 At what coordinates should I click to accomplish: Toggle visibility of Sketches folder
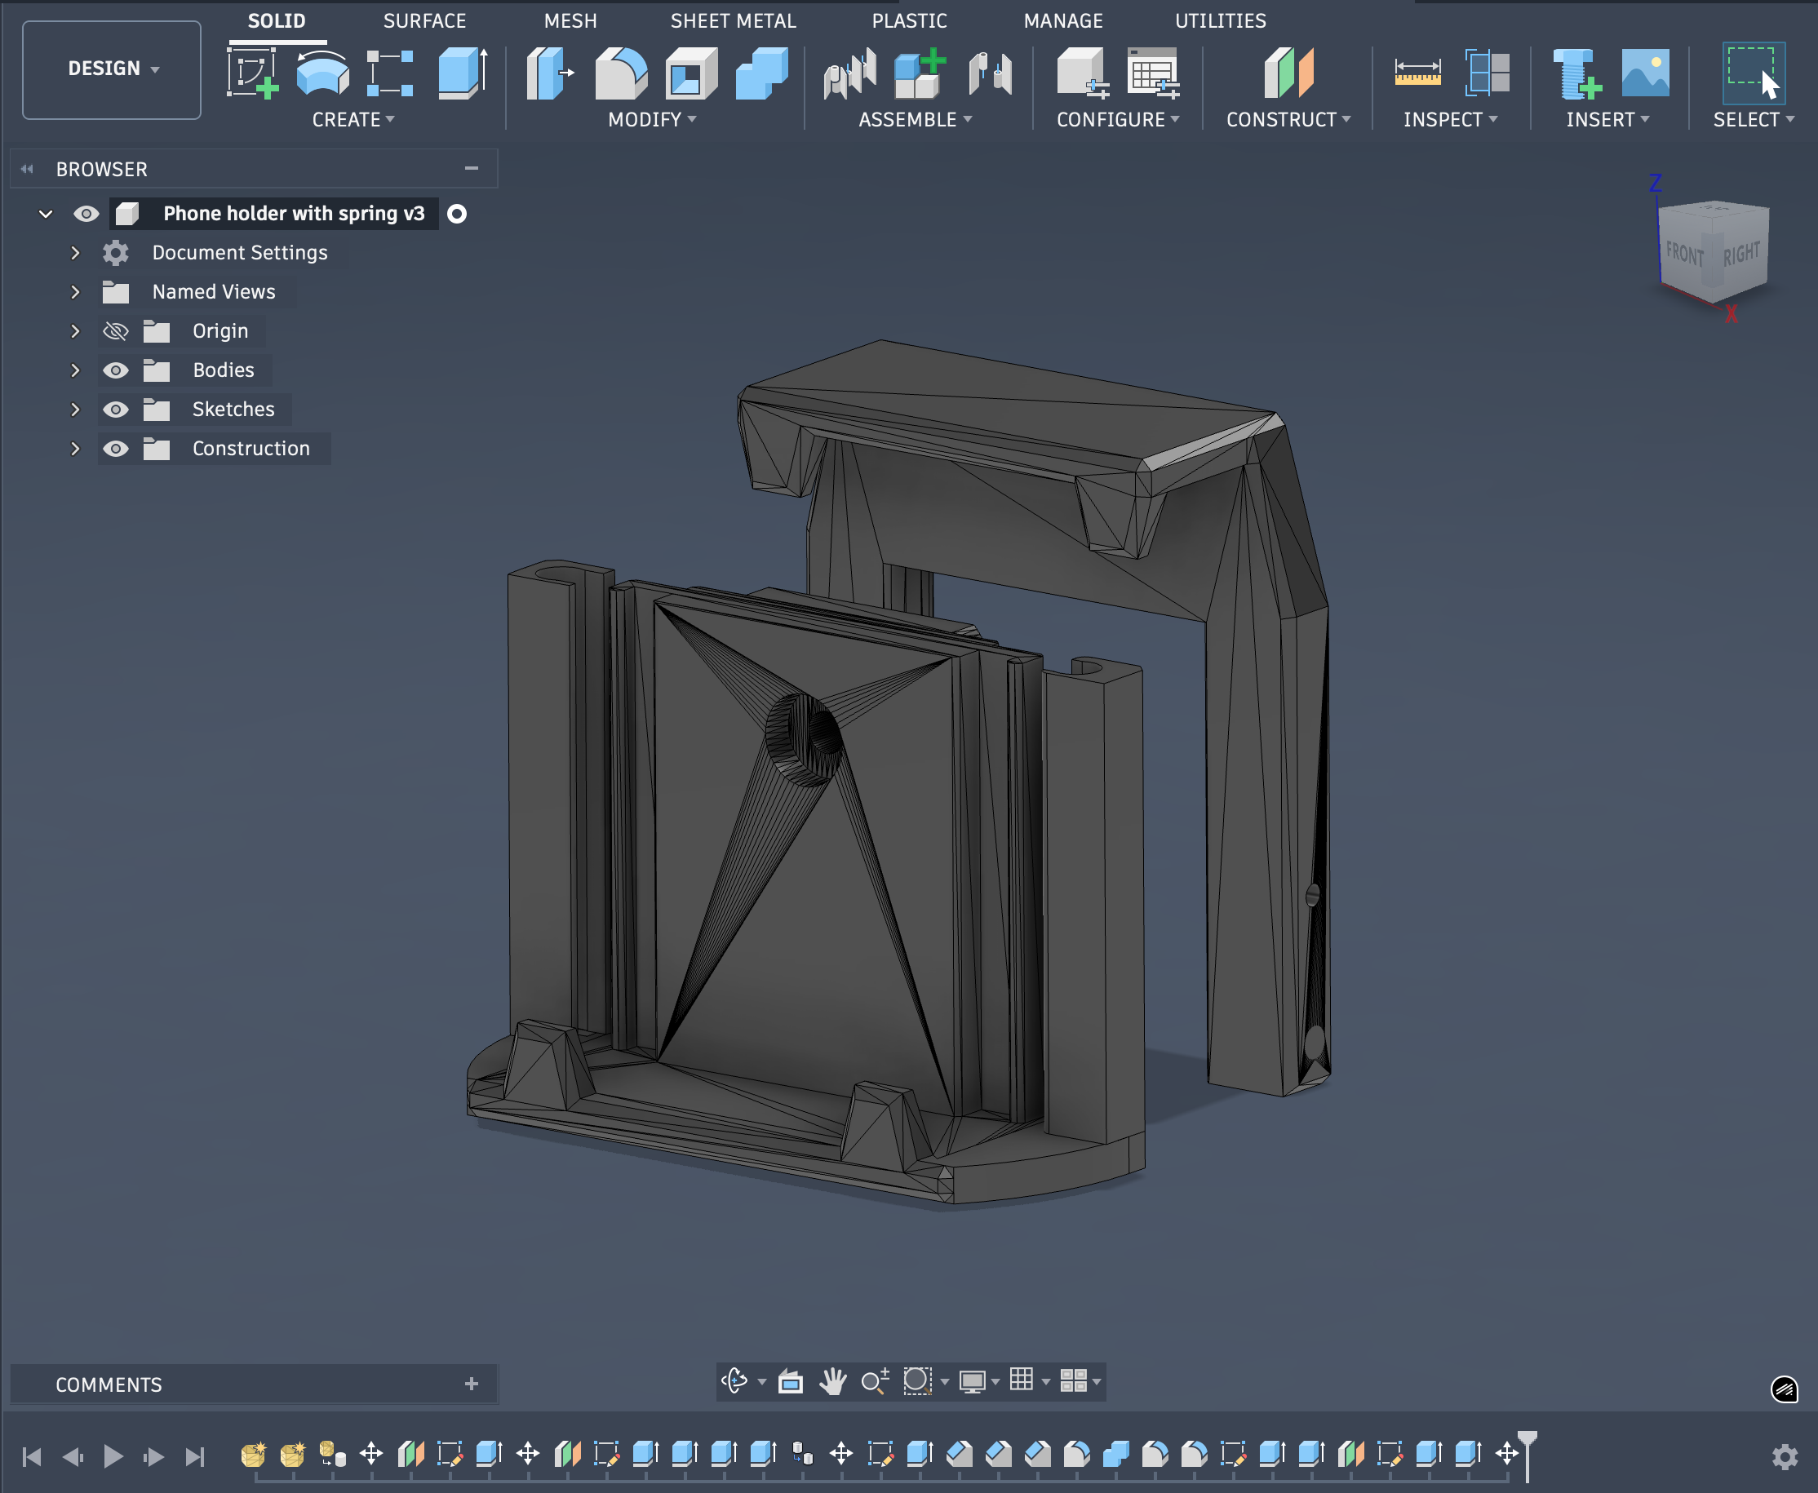point(115,410)
